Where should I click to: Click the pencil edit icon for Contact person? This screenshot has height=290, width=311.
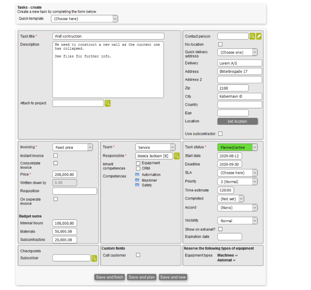(259, 37)
